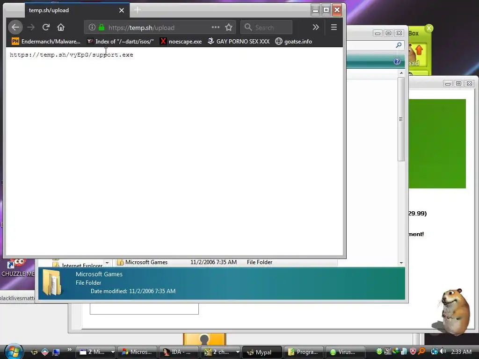Click the hamster desktop assistant
479x359 pixels.
pos(455,312)
